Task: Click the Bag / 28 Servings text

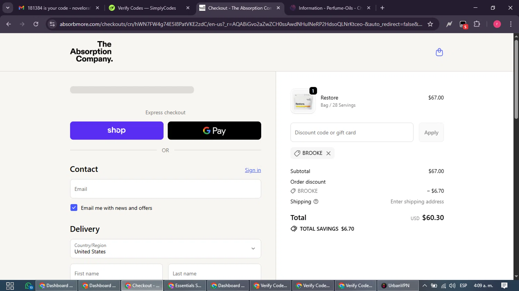Action: tap(338, 105)
